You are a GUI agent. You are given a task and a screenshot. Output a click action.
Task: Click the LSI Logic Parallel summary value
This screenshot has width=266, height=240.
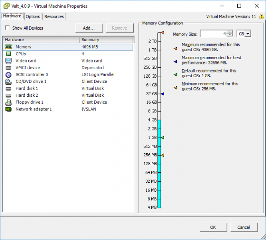(98, 74)
